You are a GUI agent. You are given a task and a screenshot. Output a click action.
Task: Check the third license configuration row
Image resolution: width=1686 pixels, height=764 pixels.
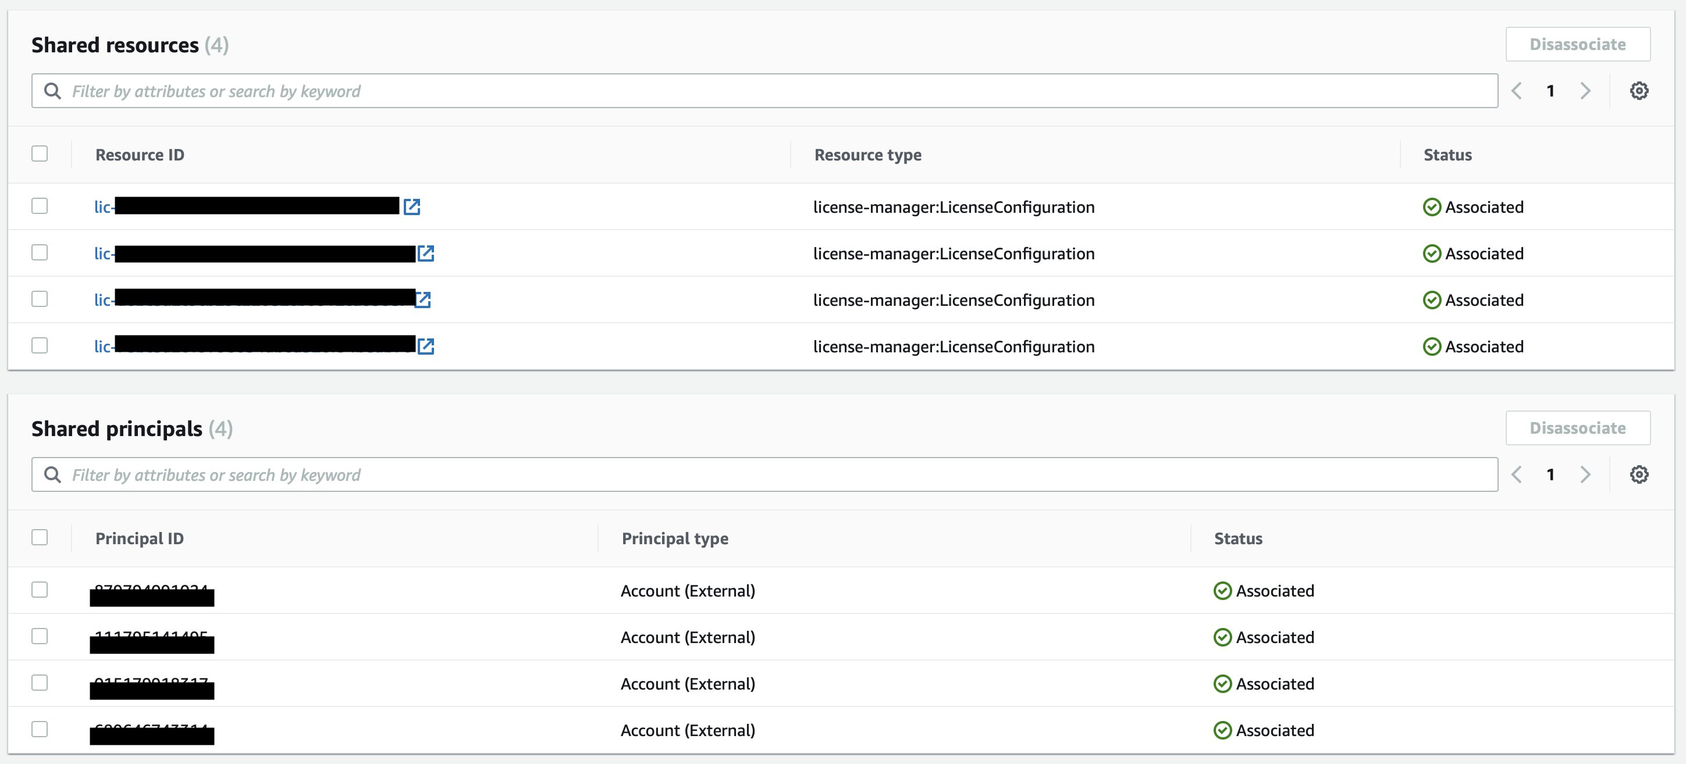click(x=40, y=299)
